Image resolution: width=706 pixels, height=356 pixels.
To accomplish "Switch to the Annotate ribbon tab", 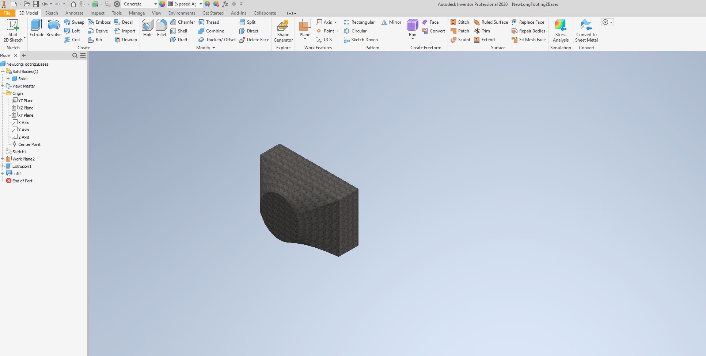I will (x=74, y=13).
